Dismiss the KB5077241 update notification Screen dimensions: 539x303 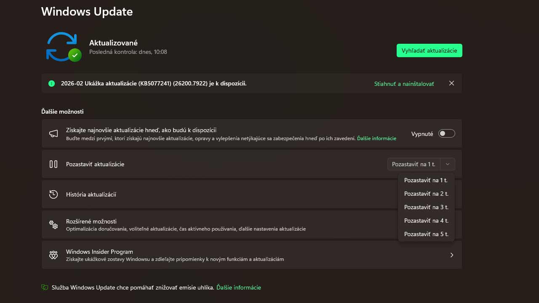tap(451, 83)
